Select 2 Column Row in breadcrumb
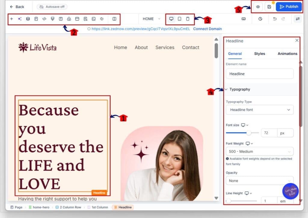This screenshot has height=218, width=308. point(68,207)
